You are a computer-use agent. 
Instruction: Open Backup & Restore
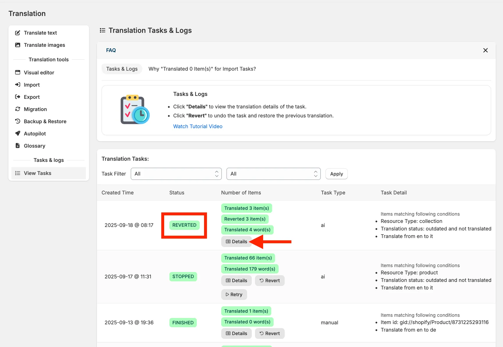point(48,121)
